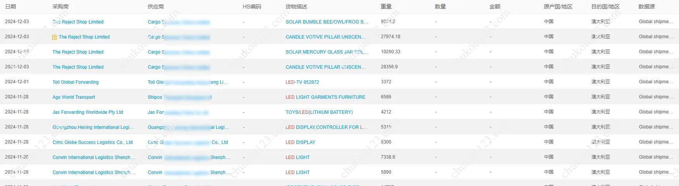Open the Shipco supplier link
The image size is (679, 186).
[155, 97]
